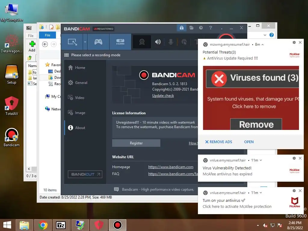Click Explorer back navigation arrow
This screenshot has width=308, height=231.
(x=45, y=44)
